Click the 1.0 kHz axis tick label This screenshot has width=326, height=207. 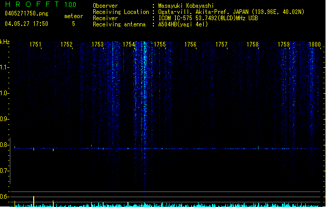[x=4, y=93]
